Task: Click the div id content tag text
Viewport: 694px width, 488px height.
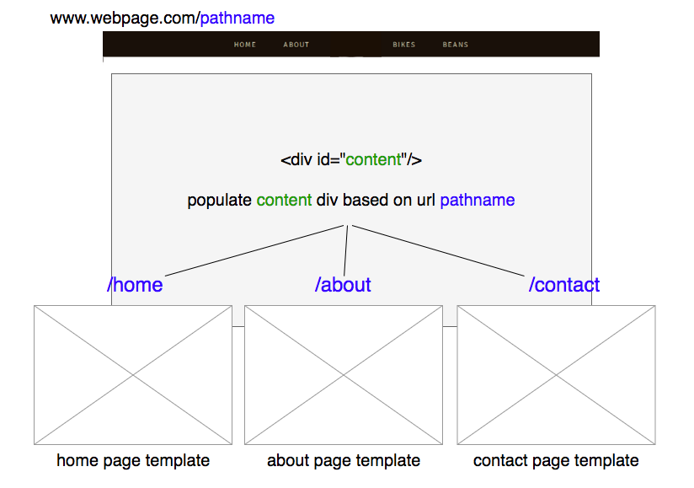Action: pyautogui.click(x=351, y=160)
